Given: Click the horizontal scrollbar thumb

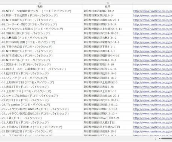Looking at the screenshot, I should tap(167, 139).
